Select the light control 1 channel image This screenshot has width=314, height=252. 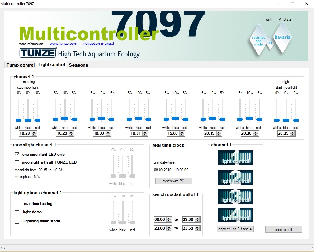click(x=235, y=158)
